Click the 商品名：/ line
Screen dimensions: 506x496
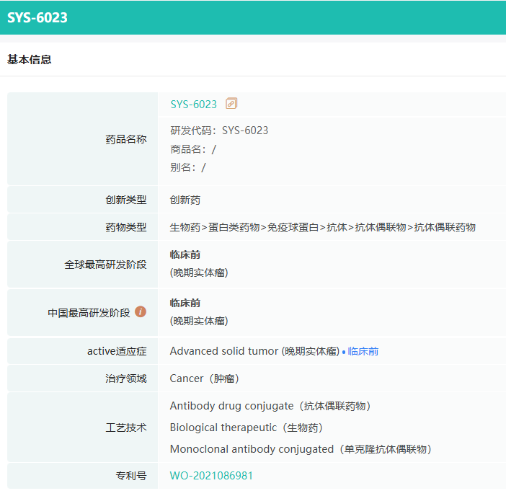193,149
